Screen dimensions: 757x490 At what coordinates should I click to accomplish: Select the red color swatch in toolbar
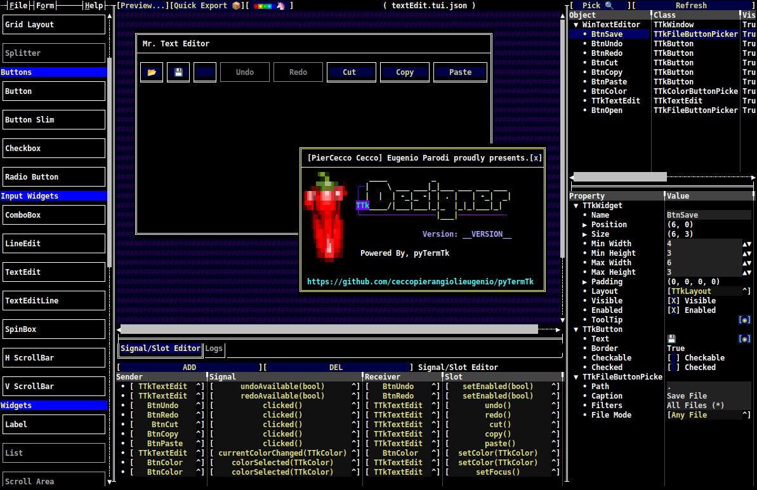click(255, 5)
